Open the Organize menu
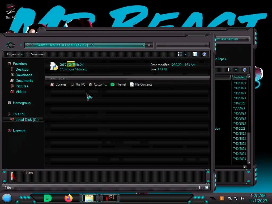Screen dimensions: 272x204 coord(15,54)
